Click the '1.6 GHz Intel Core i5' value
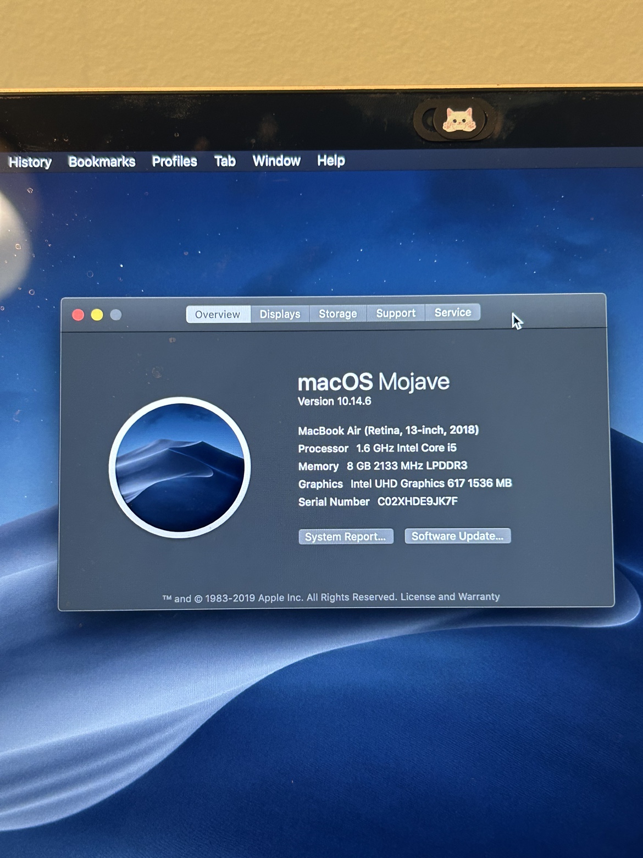 [x=406, y=448]
